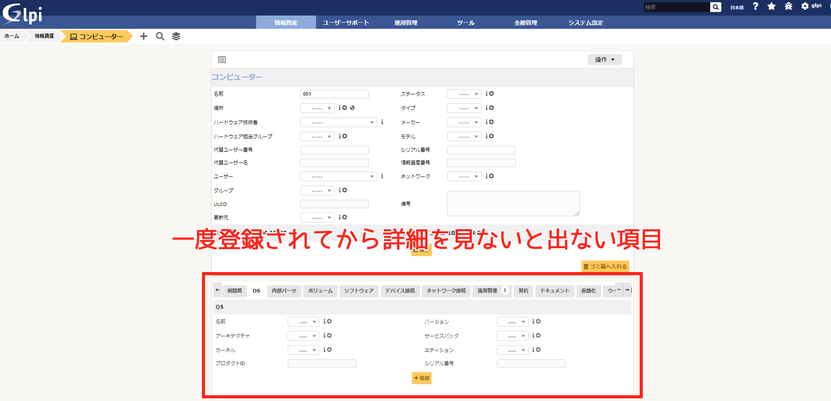
Task: Click the globe icon next to 場所
Action: [x=352, y=108]
